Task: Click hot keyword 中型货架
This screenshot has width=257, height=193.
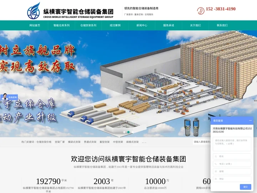Action: 118,142
